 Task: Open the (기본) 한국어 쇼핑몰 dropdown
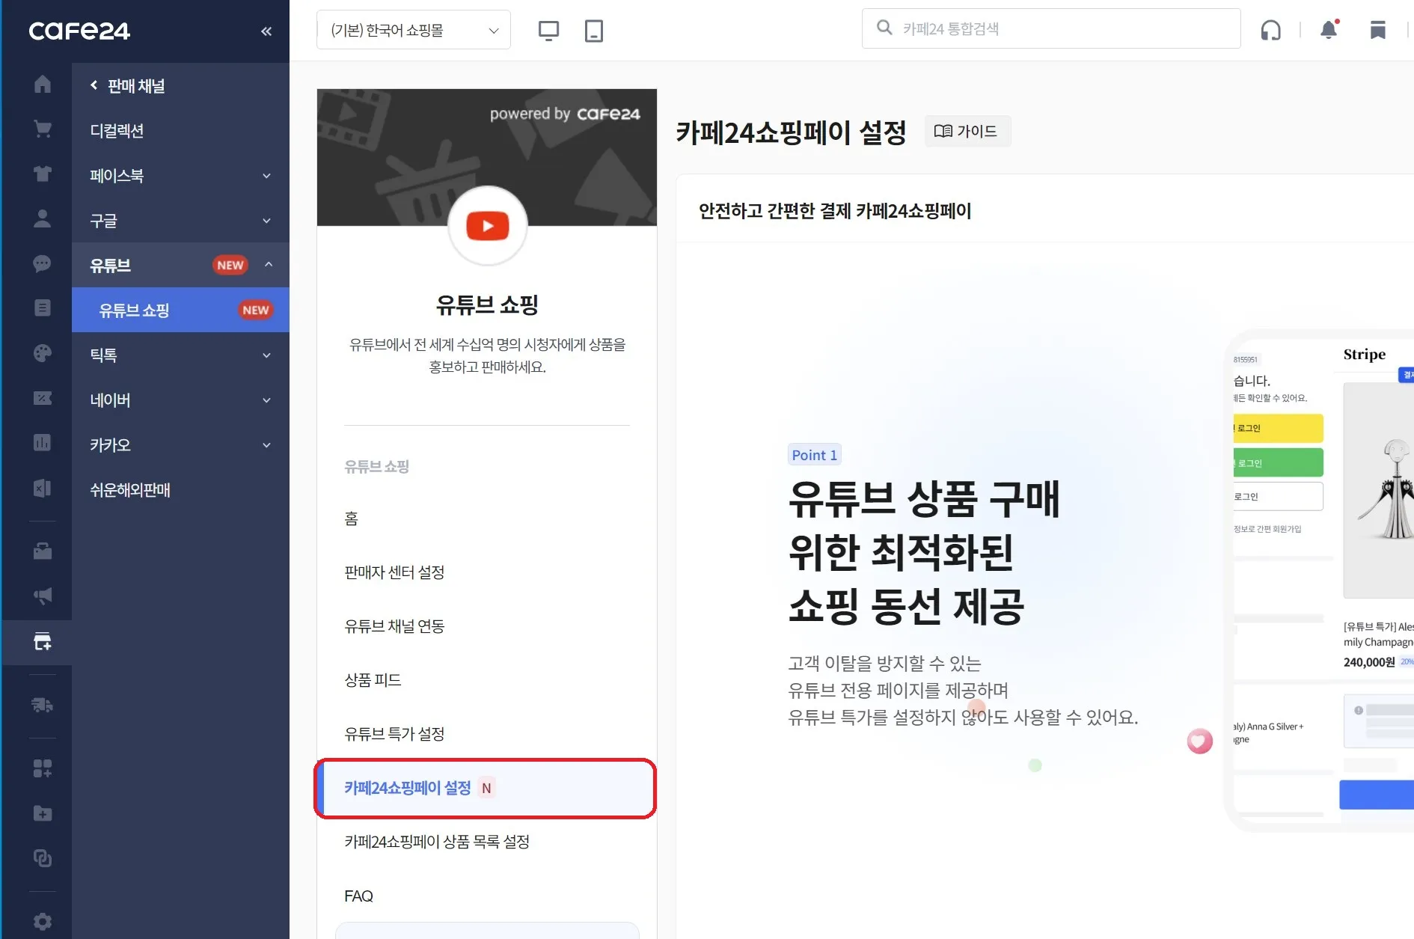coord(414,30)
